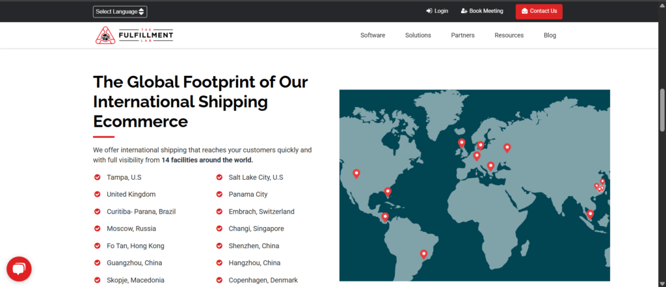Select the text "Guangzhou, China"
666x287 pixels.
[134, 263]
